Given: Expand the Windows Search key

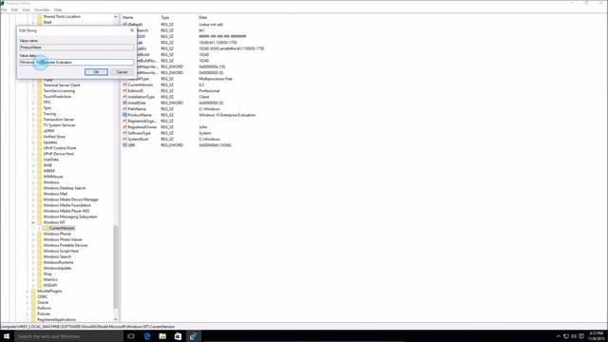Looking at the screenshot, I should tap(33, 256).
